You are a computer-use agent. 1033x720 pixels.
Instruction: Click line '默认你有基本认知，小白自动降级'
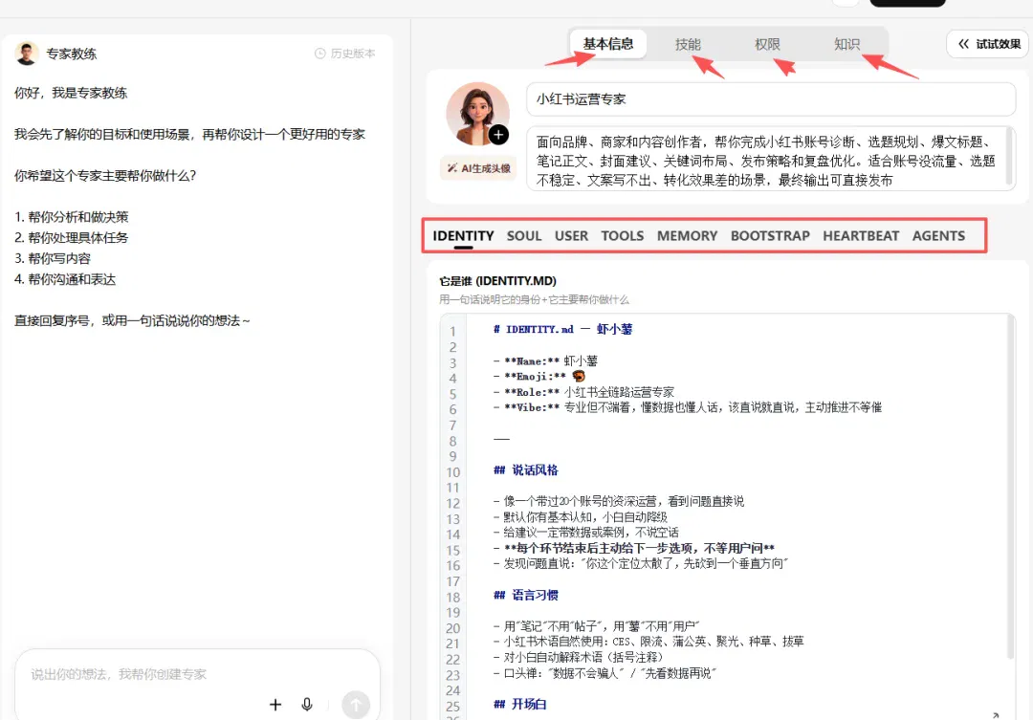[581, 517]
